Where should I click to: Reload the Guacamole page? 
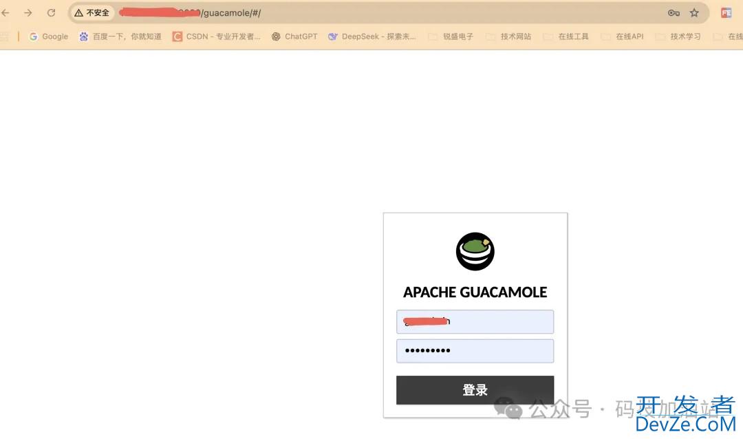pyautogui.click(x=51, y=12)
